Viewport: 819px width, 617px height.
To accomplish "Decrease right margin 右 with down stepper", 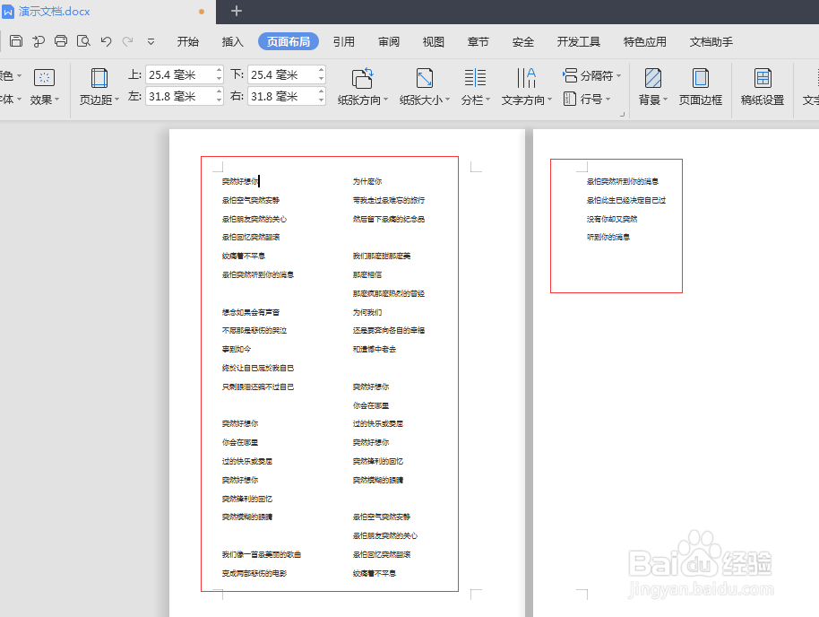I will (321, 101).
